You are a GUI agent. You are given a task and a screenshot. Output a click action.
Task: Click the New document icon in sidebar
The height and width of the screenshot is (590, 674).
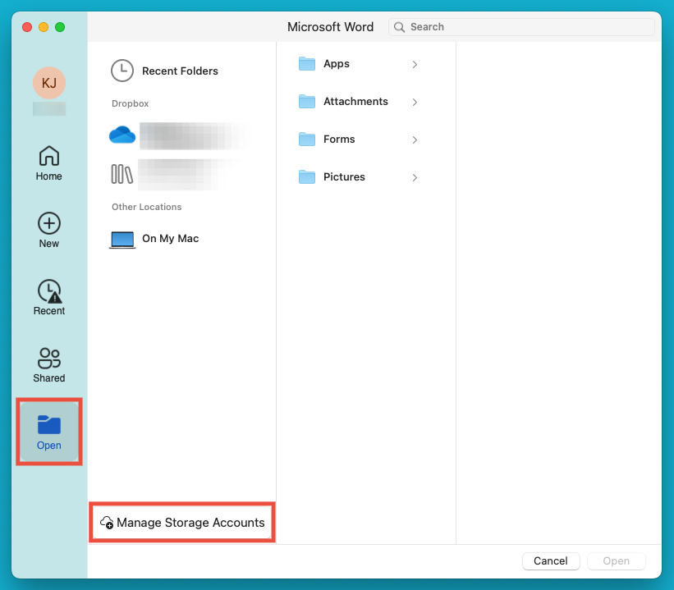click(x=48, y=223)
